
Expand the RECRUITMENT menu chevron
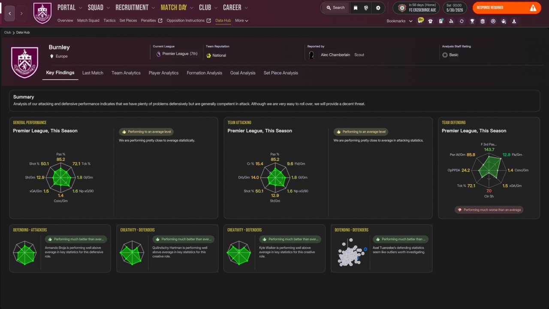[153, 8]
